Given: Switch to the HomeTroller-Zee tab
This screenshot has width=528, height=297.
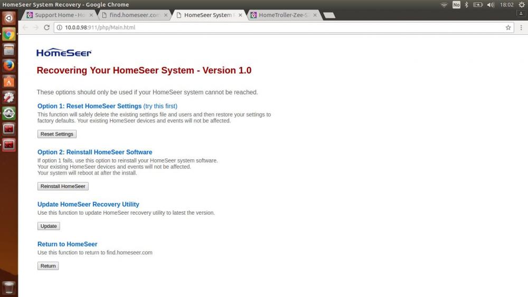Looking at the screenshot, I should click(x=284, y=15).
